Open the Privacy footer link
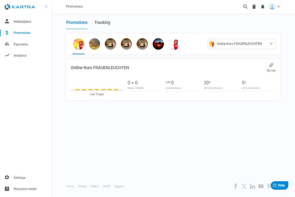The width and height of the screenshot is (295, 197). [83, 186]
